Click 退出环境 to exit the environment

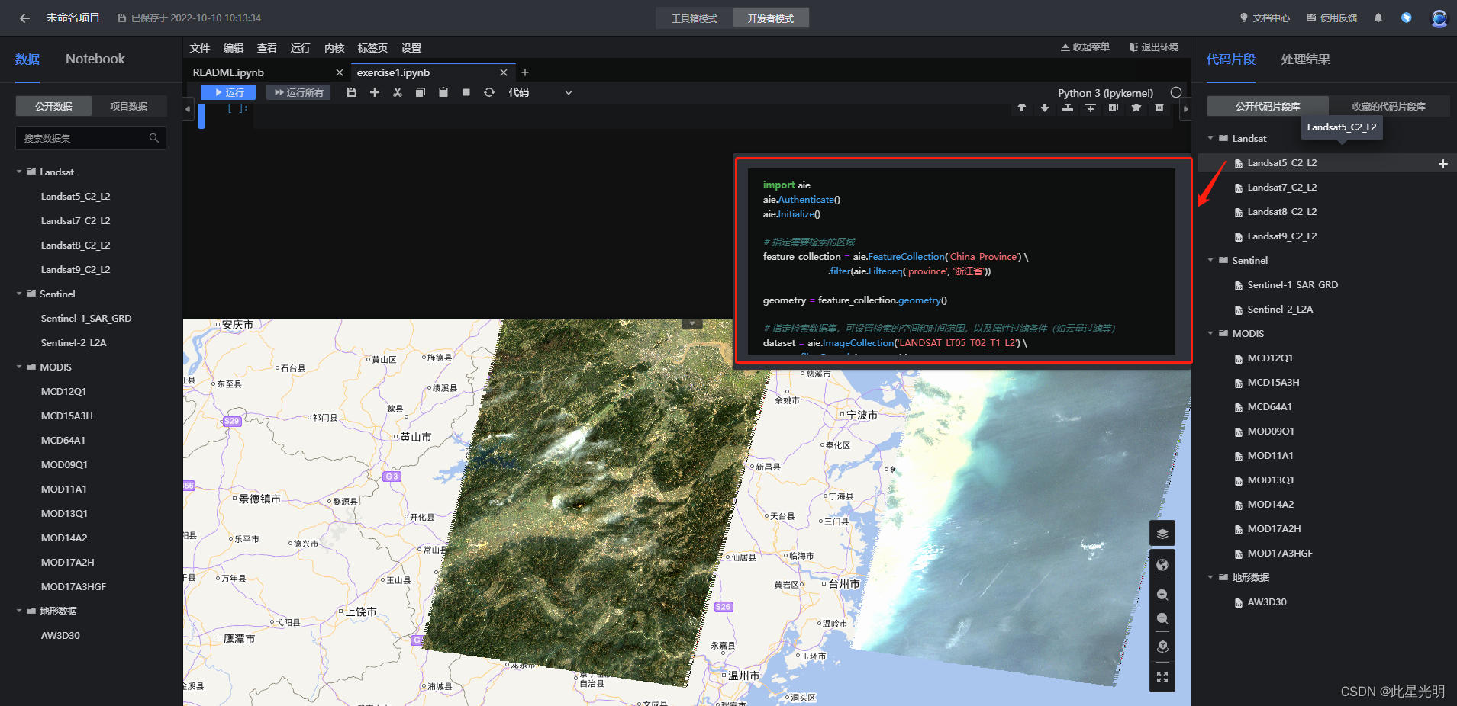pos(1154,47)
